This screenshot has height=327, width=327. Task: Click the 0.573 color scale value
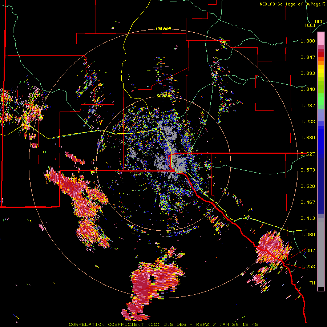click(x=308, y=170)
